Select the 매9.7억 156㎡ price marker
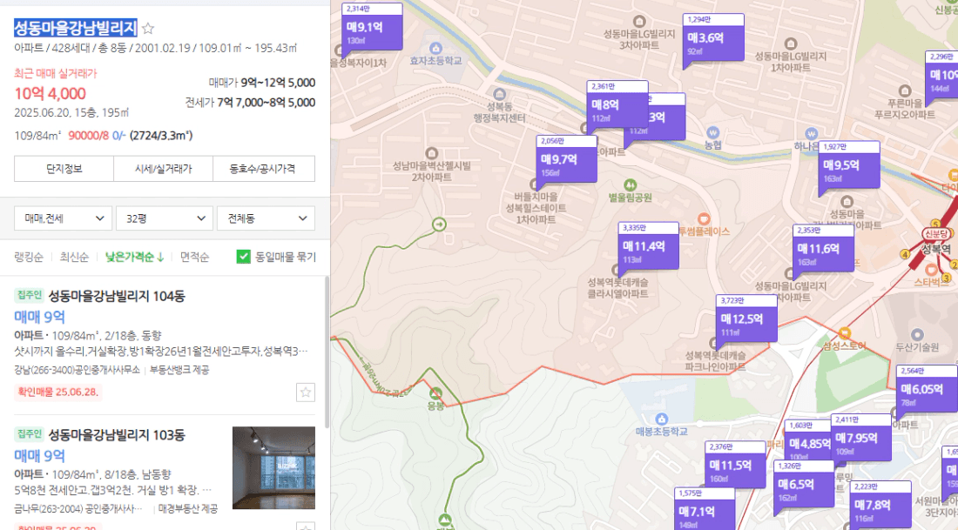This screenshot has width=958, height=530. 566,159
